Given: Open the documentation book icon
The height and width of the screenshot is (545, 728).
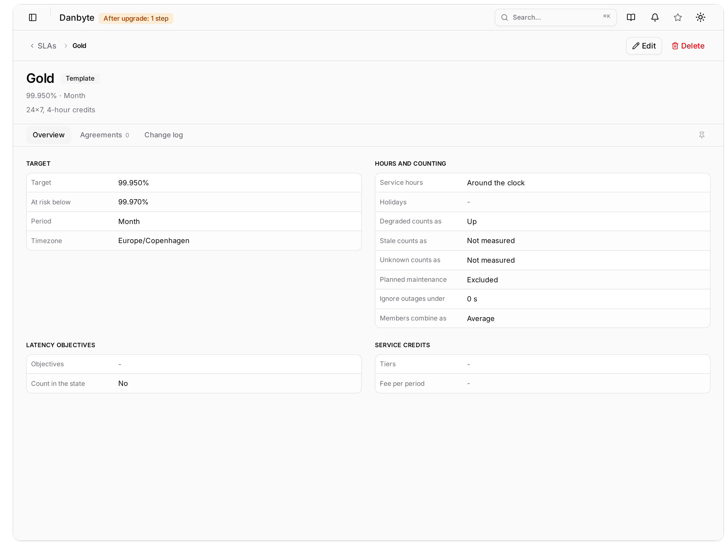Looking at the screenshot, I should click(x=631, y=17).
